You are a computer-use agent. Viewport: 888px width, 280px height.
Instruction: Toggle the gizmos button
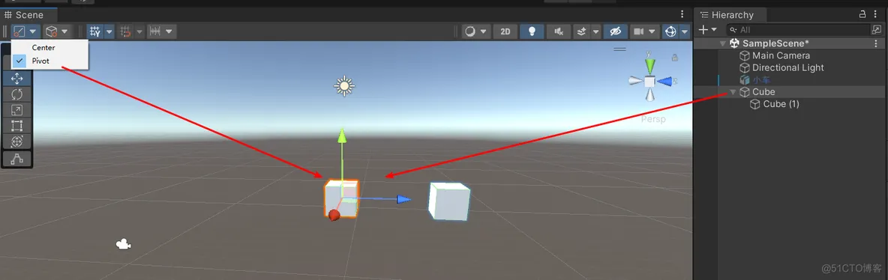pos(670,31)
